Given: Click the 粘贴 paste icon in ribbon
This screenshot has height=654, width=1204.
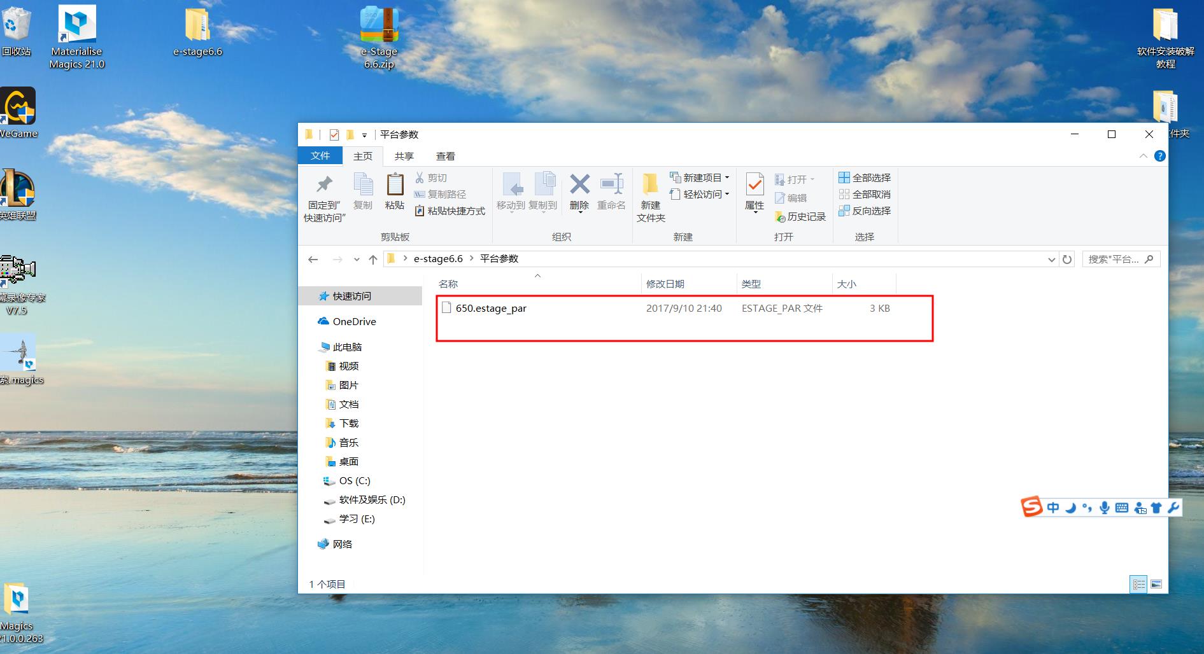Looking at the screenshot, I should 394,185.
